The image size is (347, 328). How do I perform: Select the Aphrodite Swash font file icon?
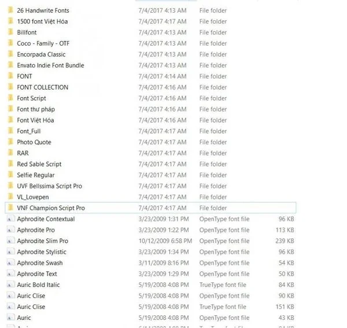pos(10,263)
